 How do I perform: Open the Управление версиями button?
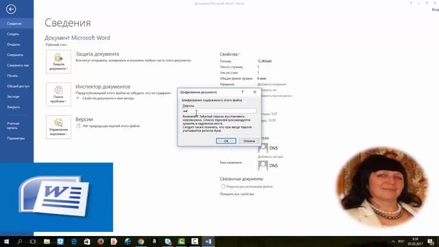(58, 127)
